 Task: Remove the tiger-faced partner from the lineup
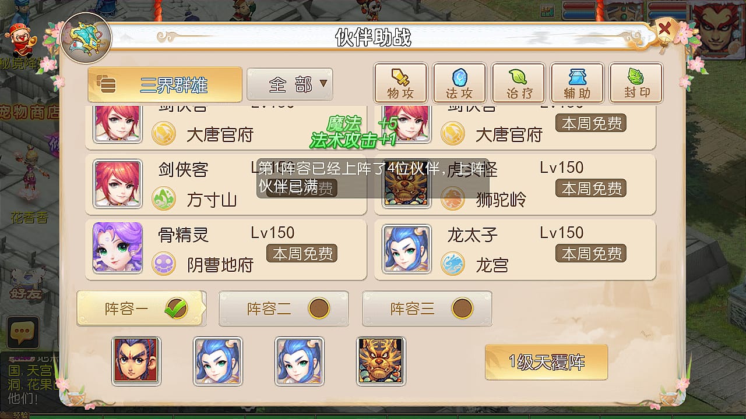(x=381, y=361)
